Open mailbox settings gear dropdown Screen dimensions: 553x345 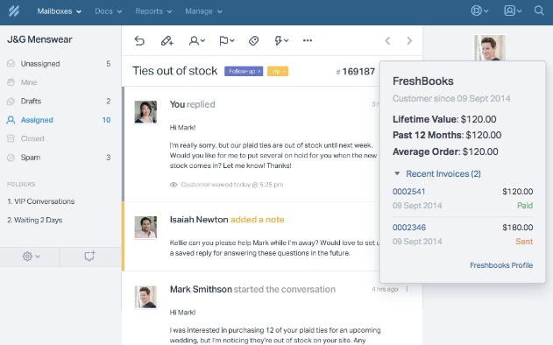[x=31, y=257]
